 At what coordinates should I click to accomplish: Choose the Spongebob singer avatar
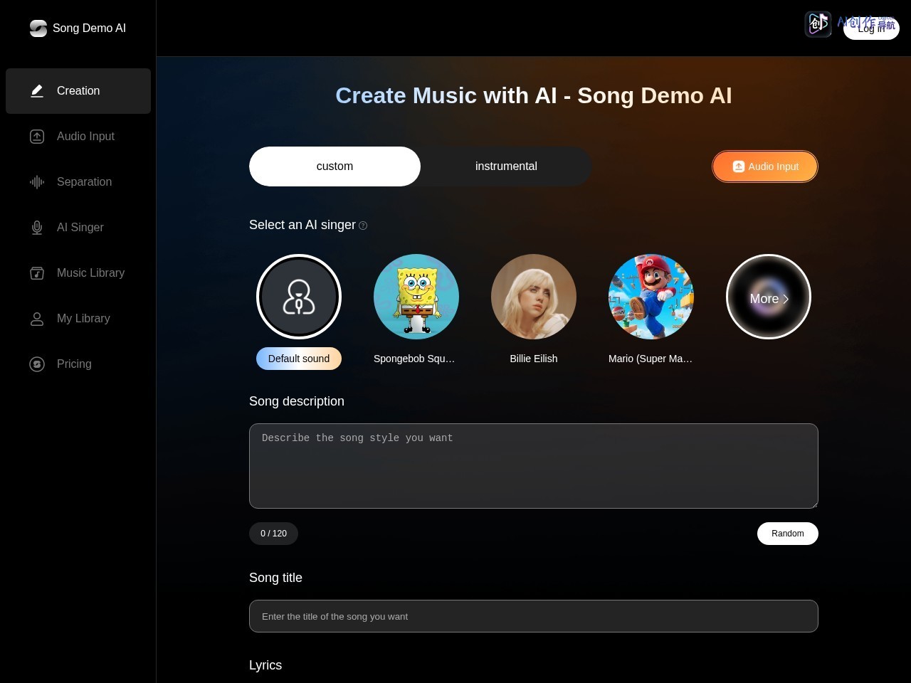click(x=416, y=297)
